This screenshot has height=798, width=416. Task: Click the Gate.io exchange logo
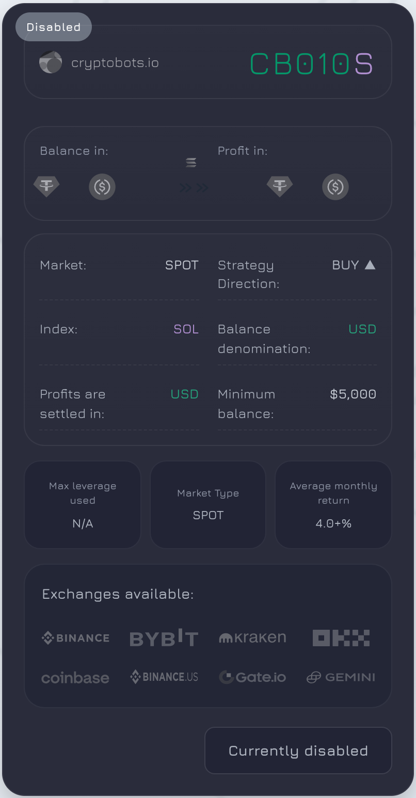click(x=252, y=677)
